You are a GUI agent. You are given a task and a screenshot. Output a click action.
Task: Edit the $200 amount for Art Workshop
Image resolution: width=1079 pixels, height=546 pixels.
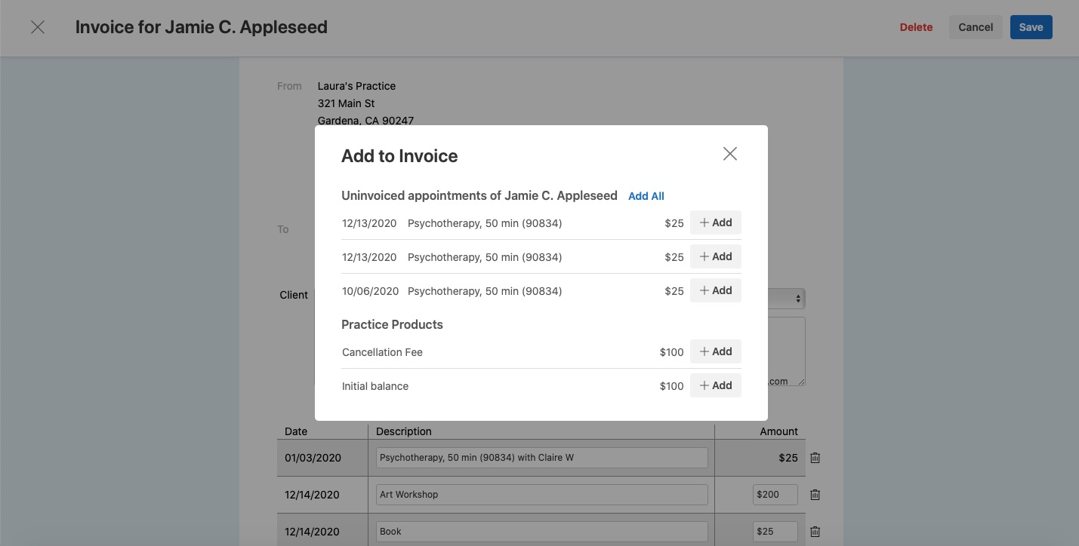pos(775,494)
